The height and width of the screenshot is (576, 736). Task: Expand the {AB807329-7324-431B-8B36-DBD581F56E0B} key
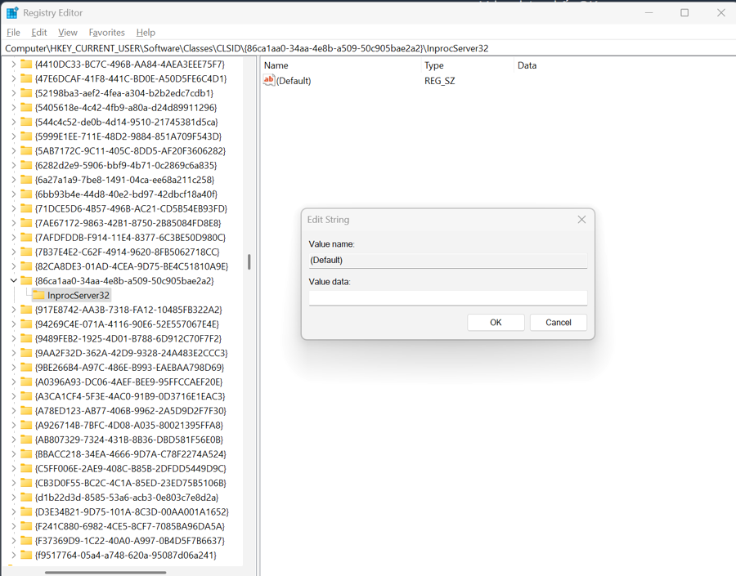(x=13, y=440)
